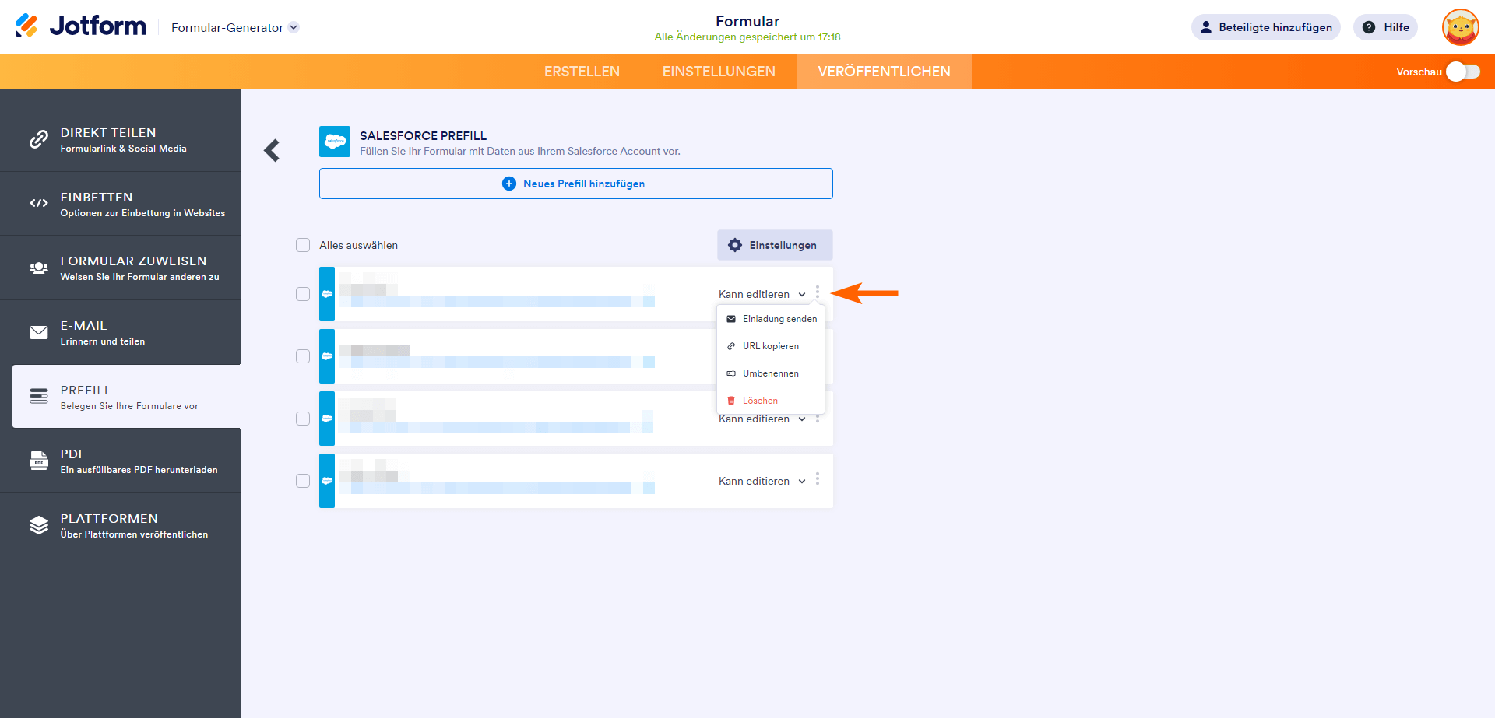
Task: Open the user avatar profile menu
Action: tap(1460, 27)
